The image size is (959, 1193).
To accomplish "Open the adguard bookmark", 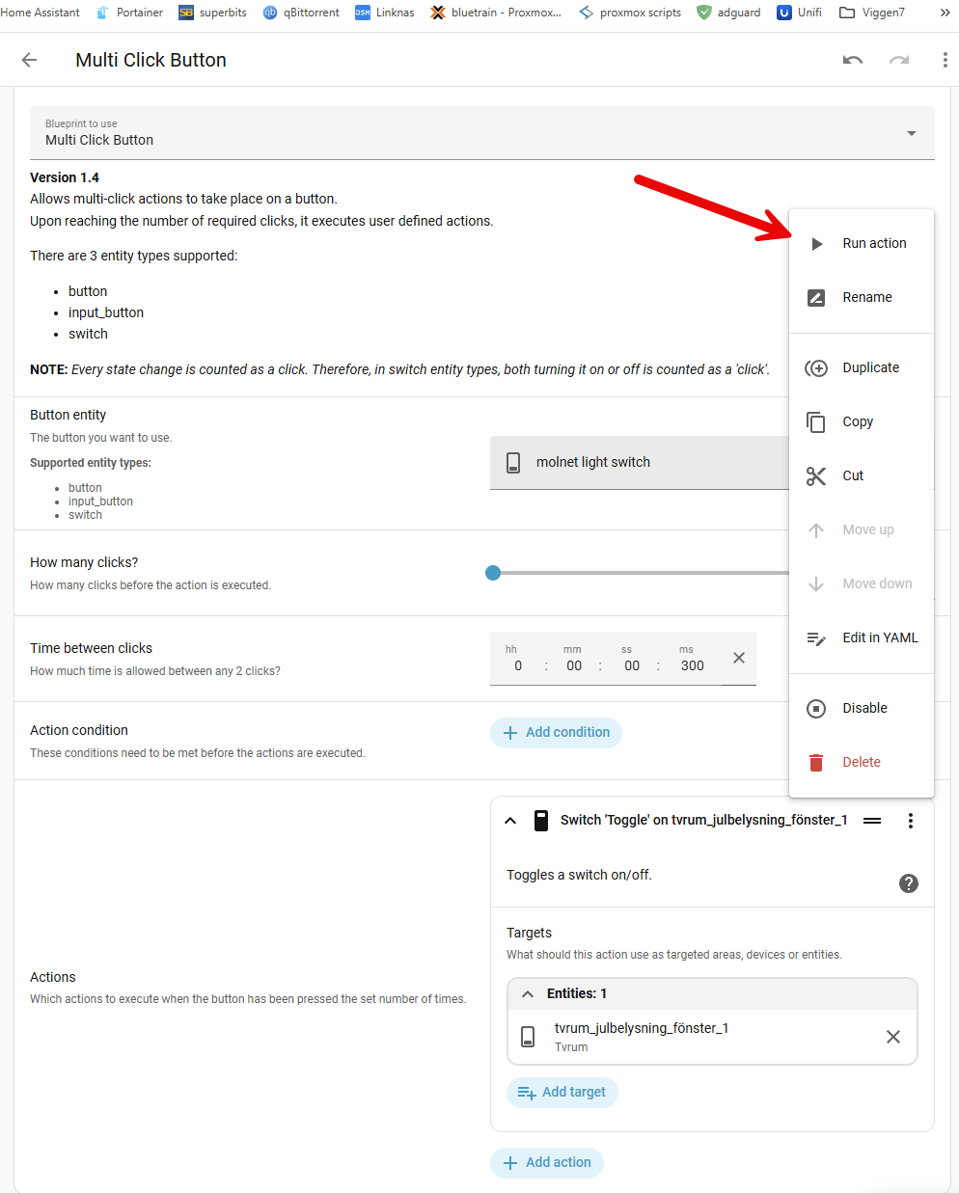I will point(728,13).
